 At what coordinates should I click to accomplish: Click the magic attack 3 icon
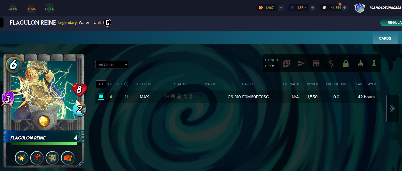coord(8,99)
